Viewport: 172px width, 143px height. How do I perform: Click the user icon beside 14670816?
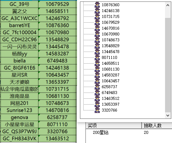tap(97, 28)
